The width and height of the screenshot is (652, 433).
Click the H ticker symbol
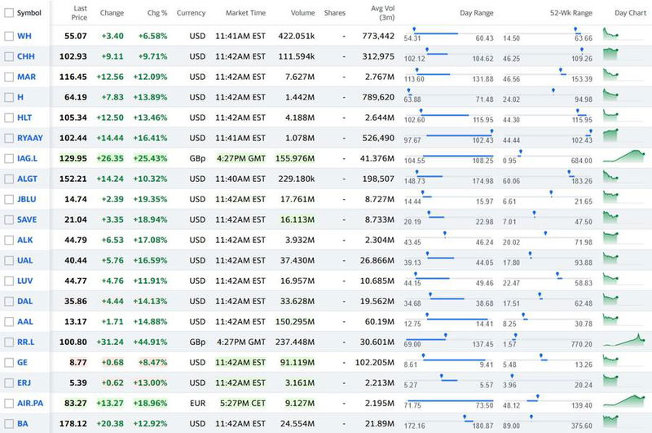[20, 97]
